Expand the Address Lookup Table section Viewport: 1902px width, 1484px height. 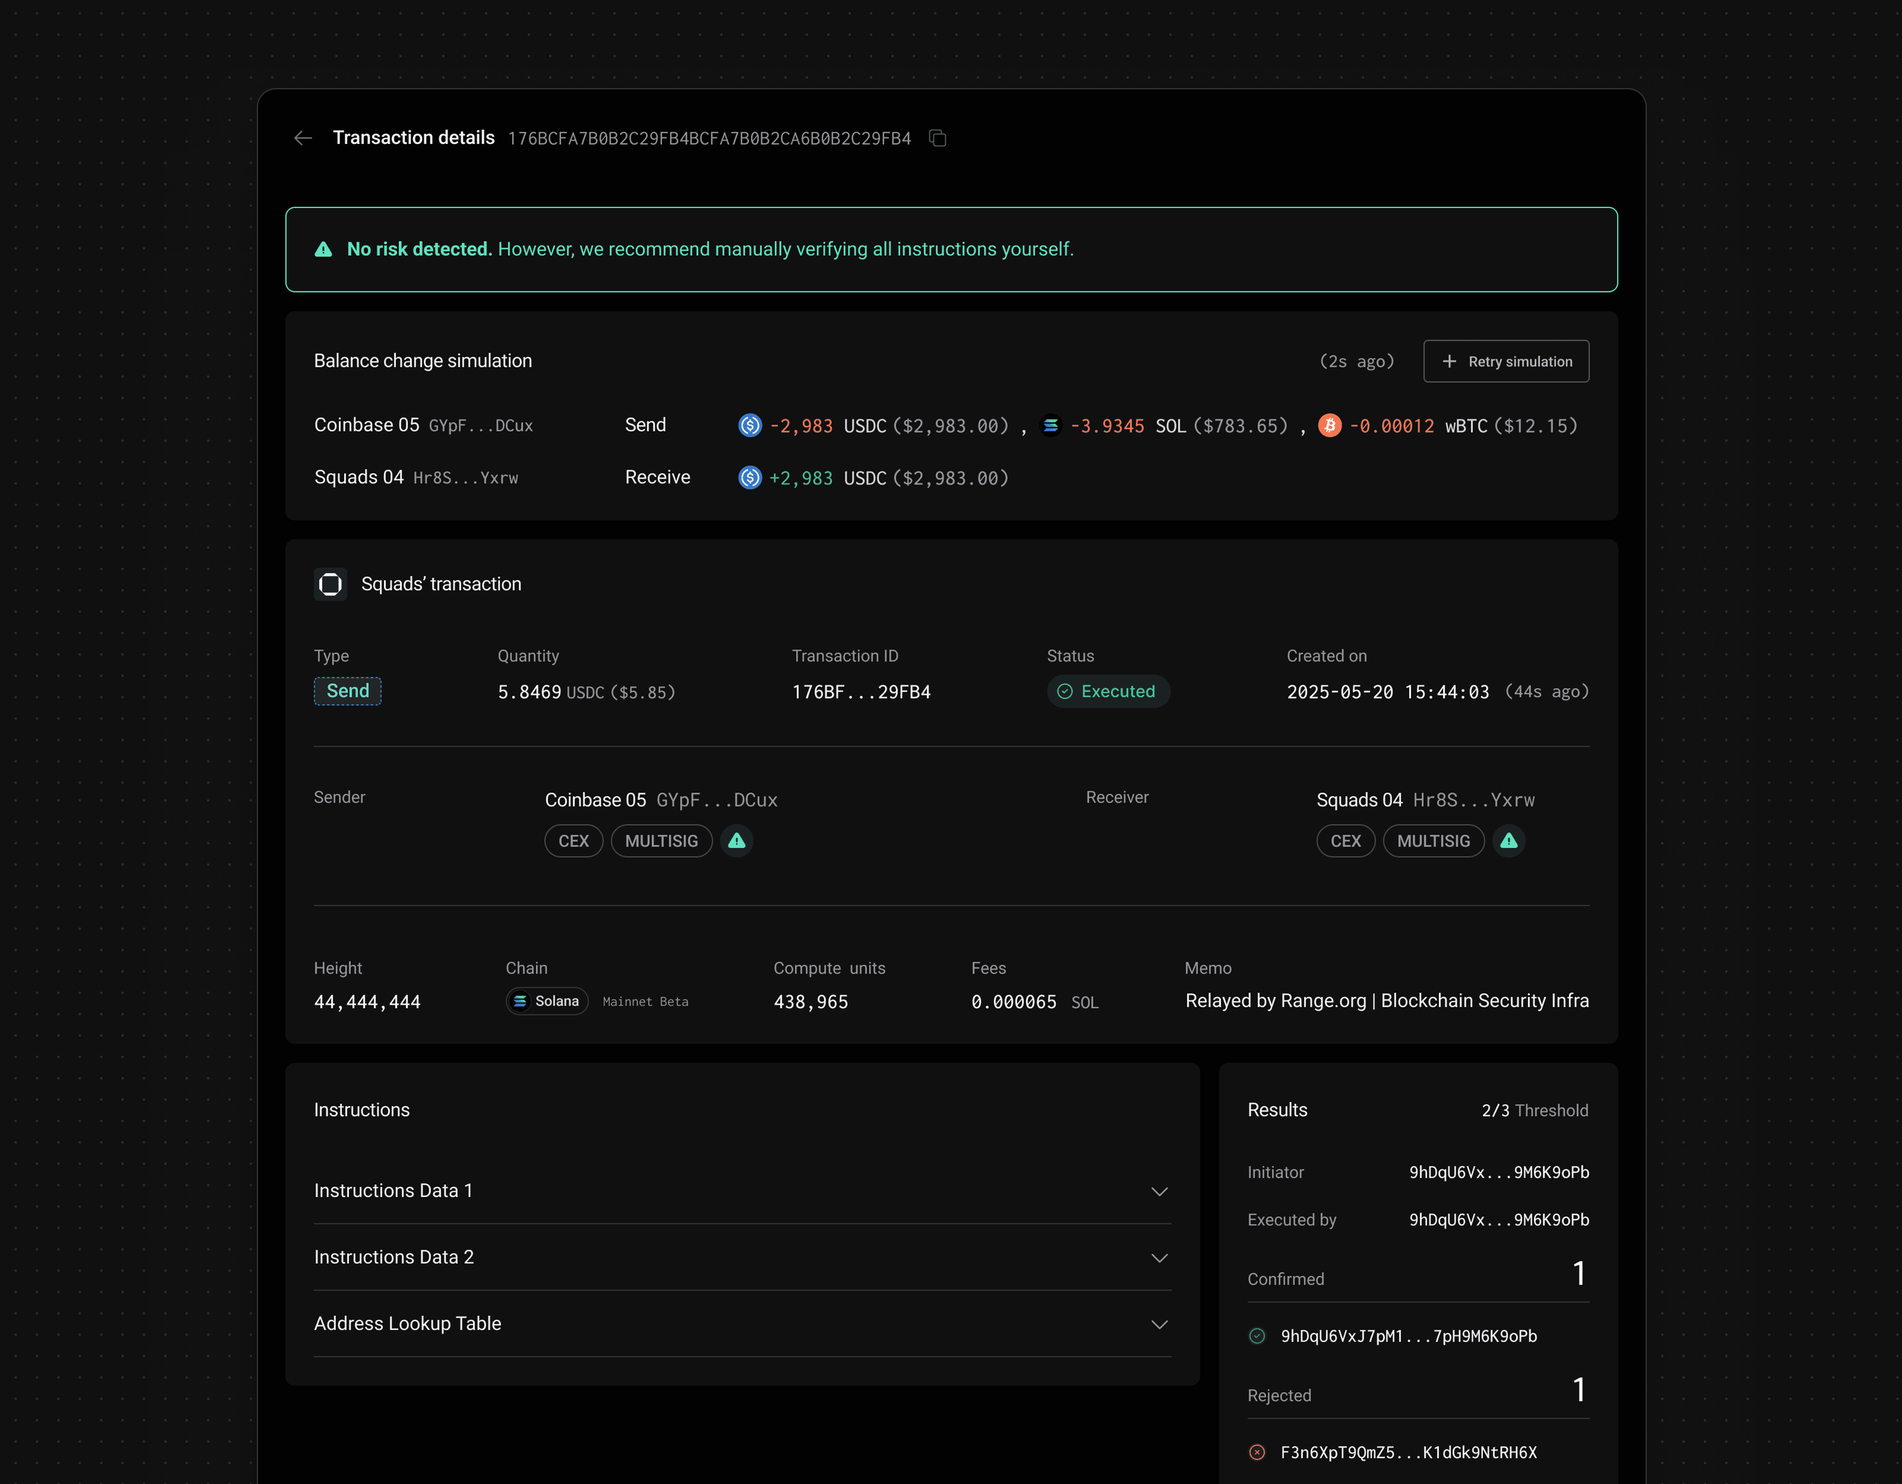[742, 1323]
